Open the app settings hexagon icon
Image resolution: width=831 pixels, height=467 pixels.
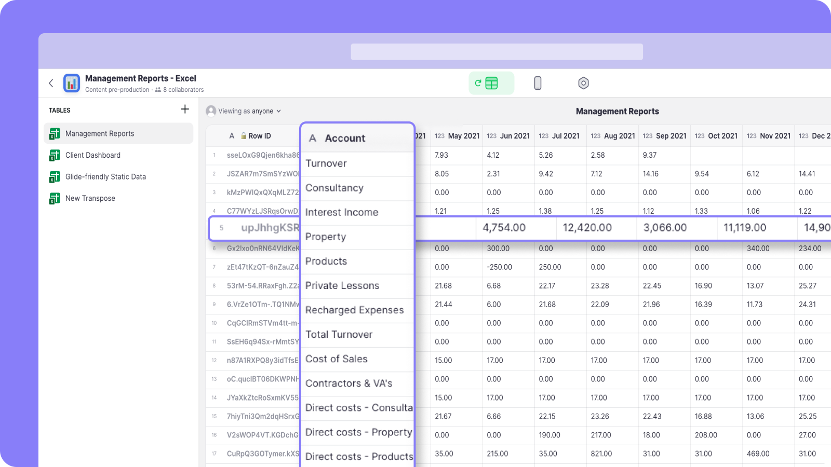(x=583, y=83)
